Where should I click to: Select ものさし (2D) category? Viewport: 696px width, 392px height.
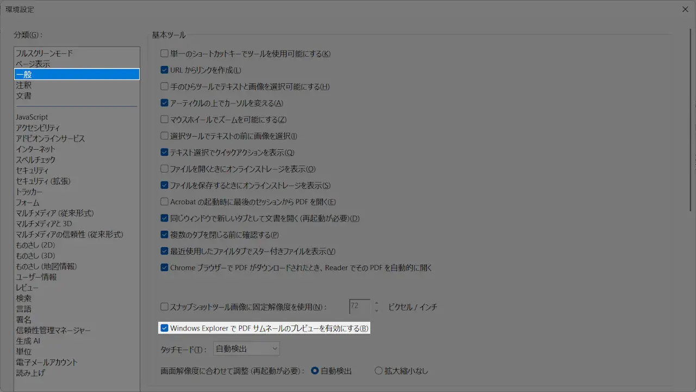pyautogui.click(x=77, y=245)
